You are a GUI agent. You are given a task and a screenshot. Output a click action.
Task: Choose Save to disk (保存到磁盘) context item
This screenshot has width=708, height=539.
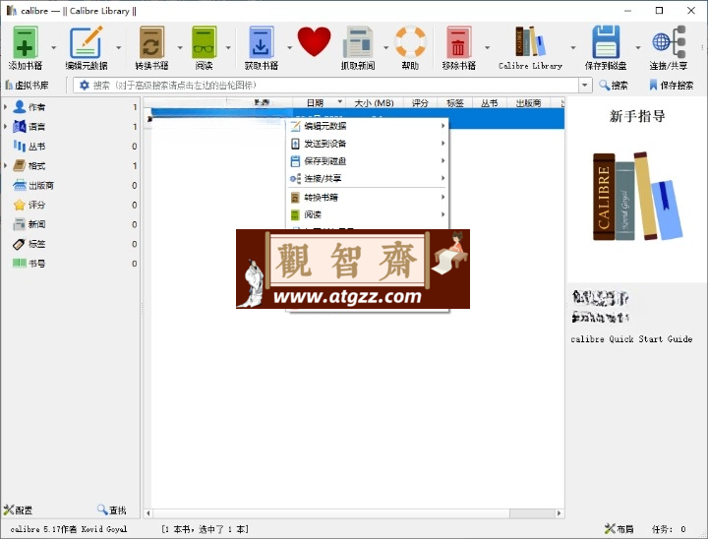pyautogui.click(x=368, y=161)
